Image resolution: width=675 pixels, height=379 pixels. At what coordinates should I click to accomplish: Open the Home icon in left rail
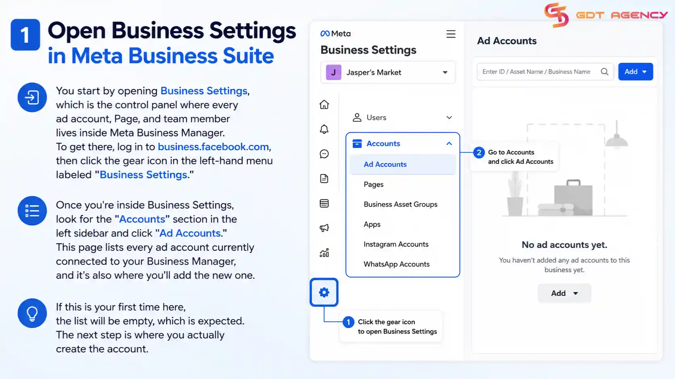pyautogui.click(x=324, y=105)
